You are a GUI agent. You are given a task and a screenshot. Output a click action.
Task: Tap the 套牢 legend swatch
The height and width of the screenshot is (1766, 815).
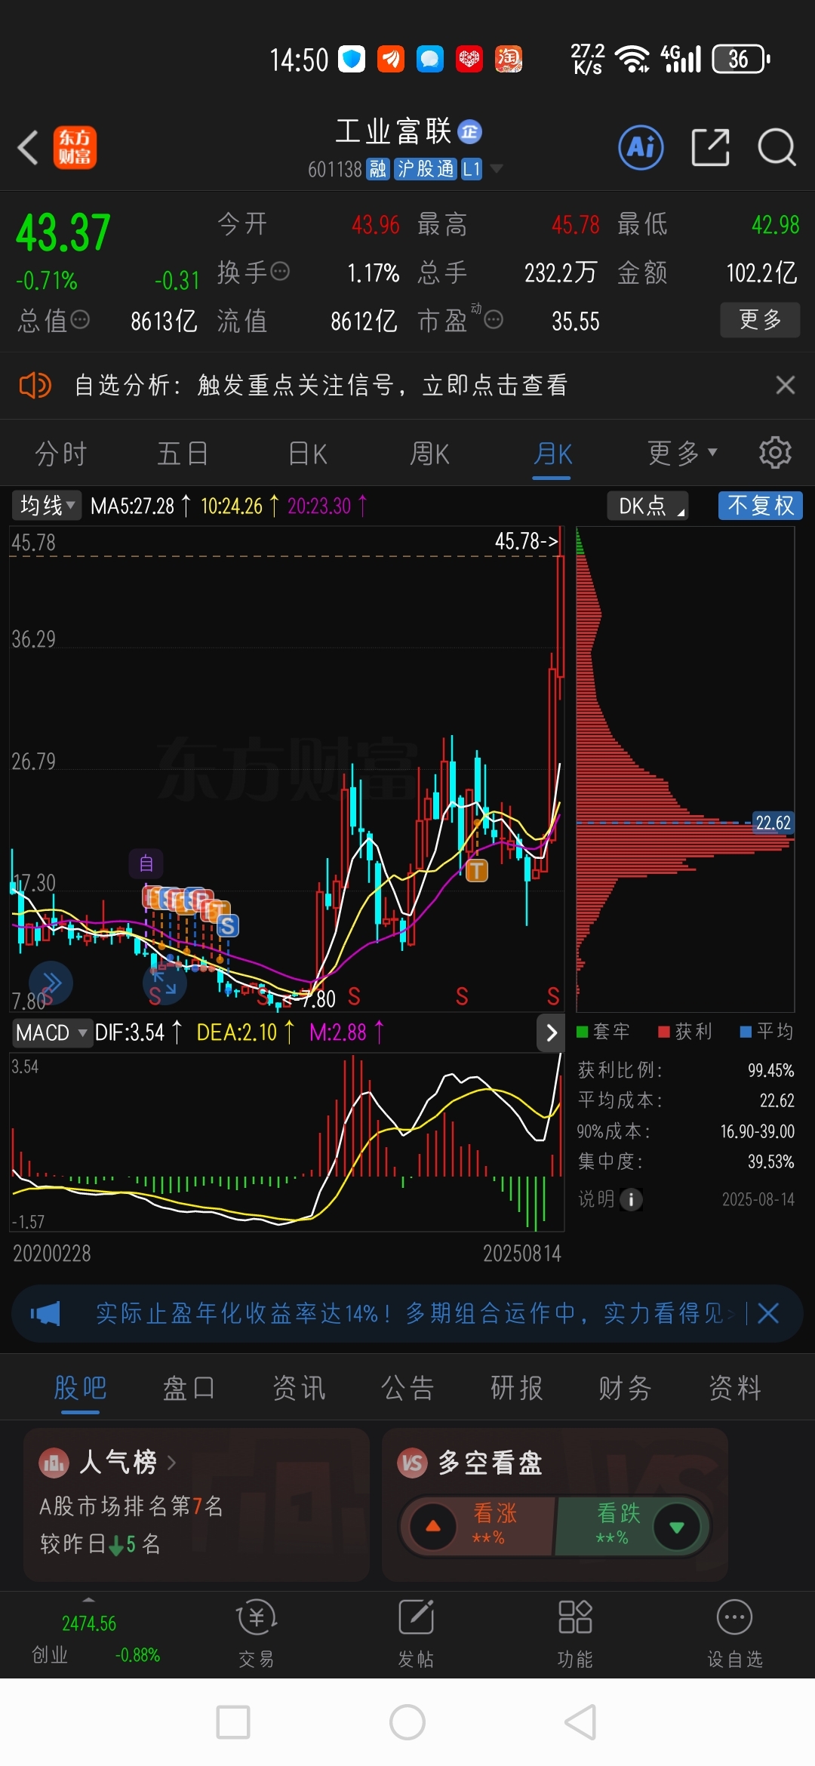point(582,1032)
